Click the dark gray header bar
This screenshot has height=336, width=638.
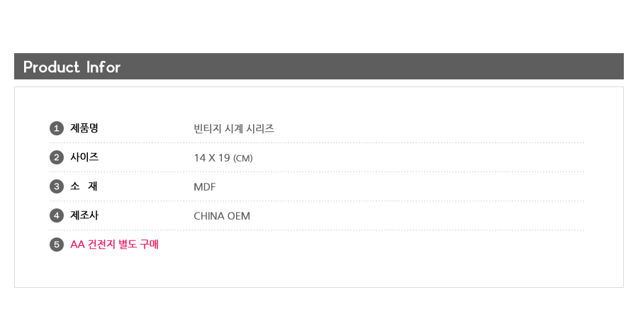coord(319,67)
